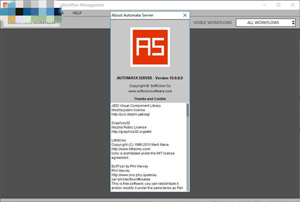Click the http://www.littlecms.com/ URL
Viewport: 300px width, 202px height.
(x=131, y=149)
